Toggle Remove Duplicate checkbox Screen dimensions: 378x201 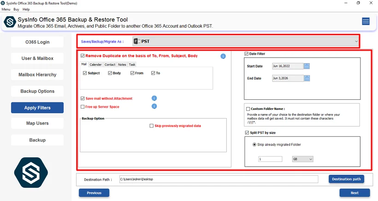click(83, 56)
